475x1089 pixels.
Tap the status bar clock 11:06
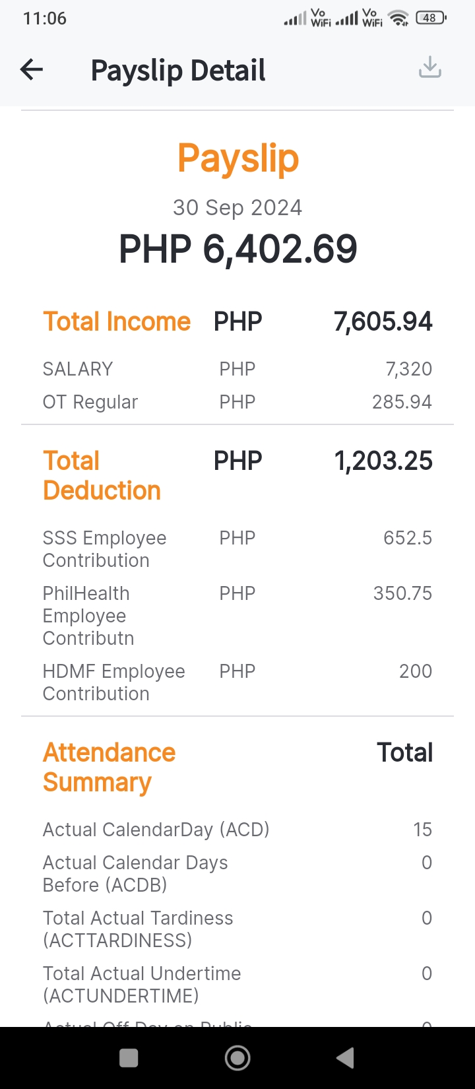click(x=45, y=18)
